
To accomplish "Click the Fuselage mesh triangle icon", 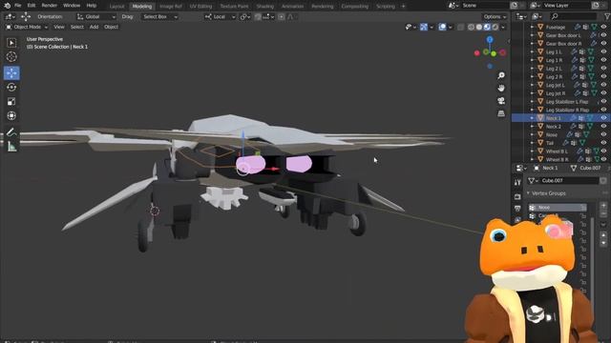I will click(x=540, y=27).
